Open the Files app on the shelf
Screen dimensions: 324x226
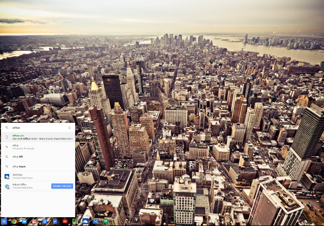click(24, 222)
